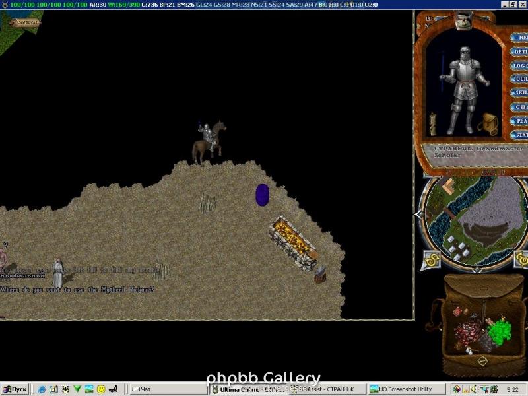
Task: Click the Пуск Start button
Action: tap(15, 389)
